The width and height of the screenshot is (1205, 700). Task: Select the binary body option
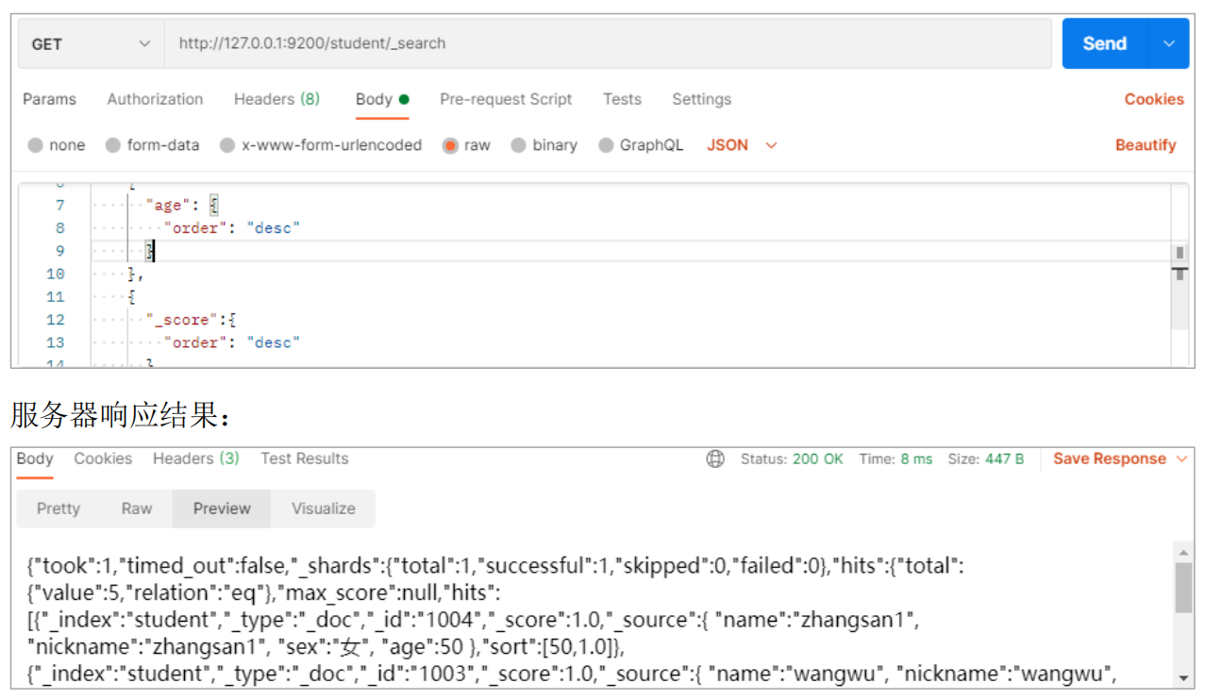[518, 145]
